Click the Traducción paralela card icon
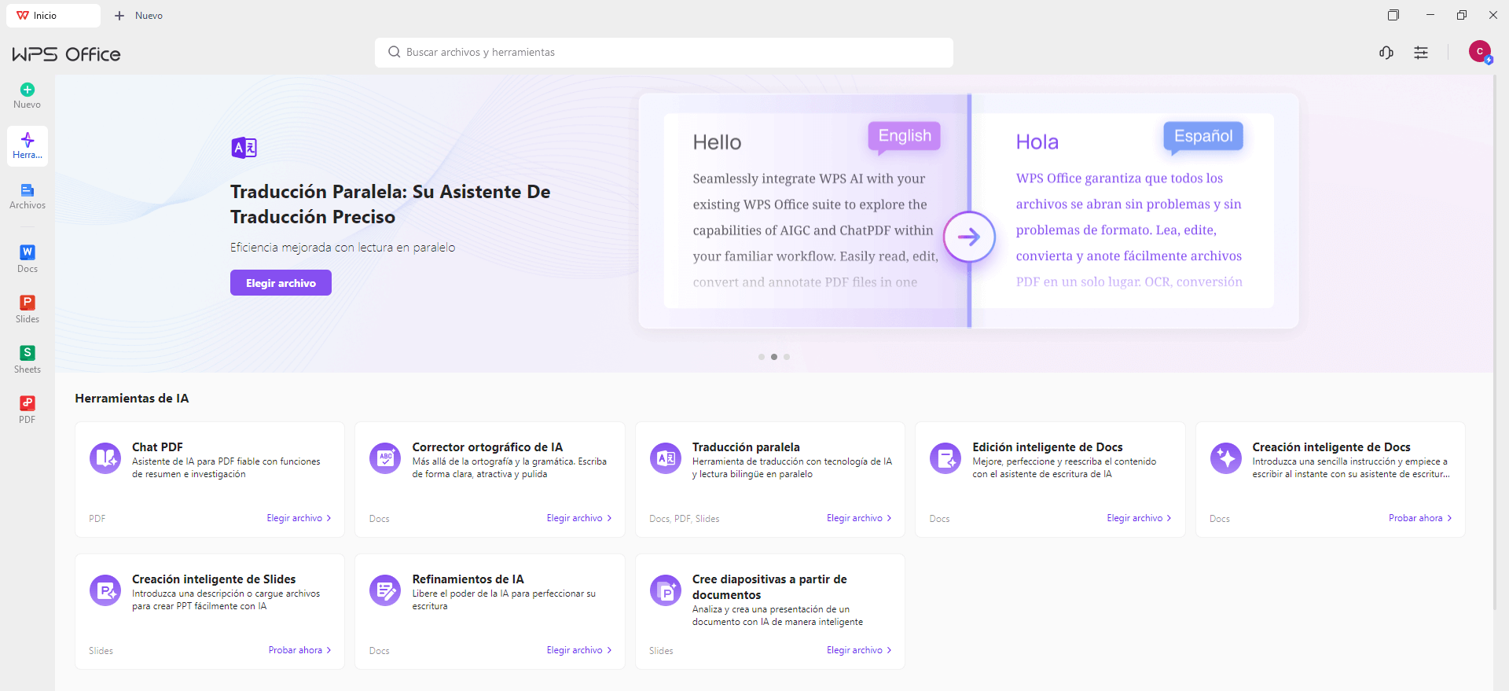The height and width of the screenshot is (691, 1509). point(666,458)
